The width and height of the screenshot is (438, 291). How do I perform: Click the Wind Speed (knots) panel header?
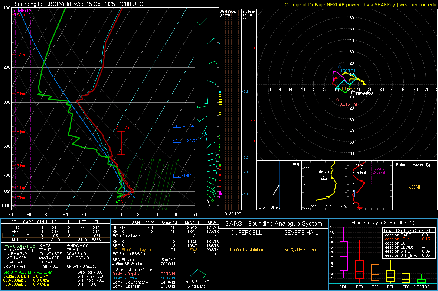click(228, 13)
